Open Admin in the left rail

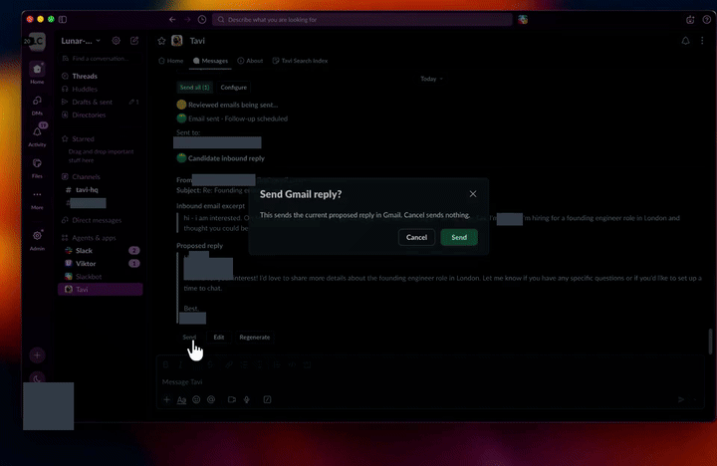coord(37,240)
